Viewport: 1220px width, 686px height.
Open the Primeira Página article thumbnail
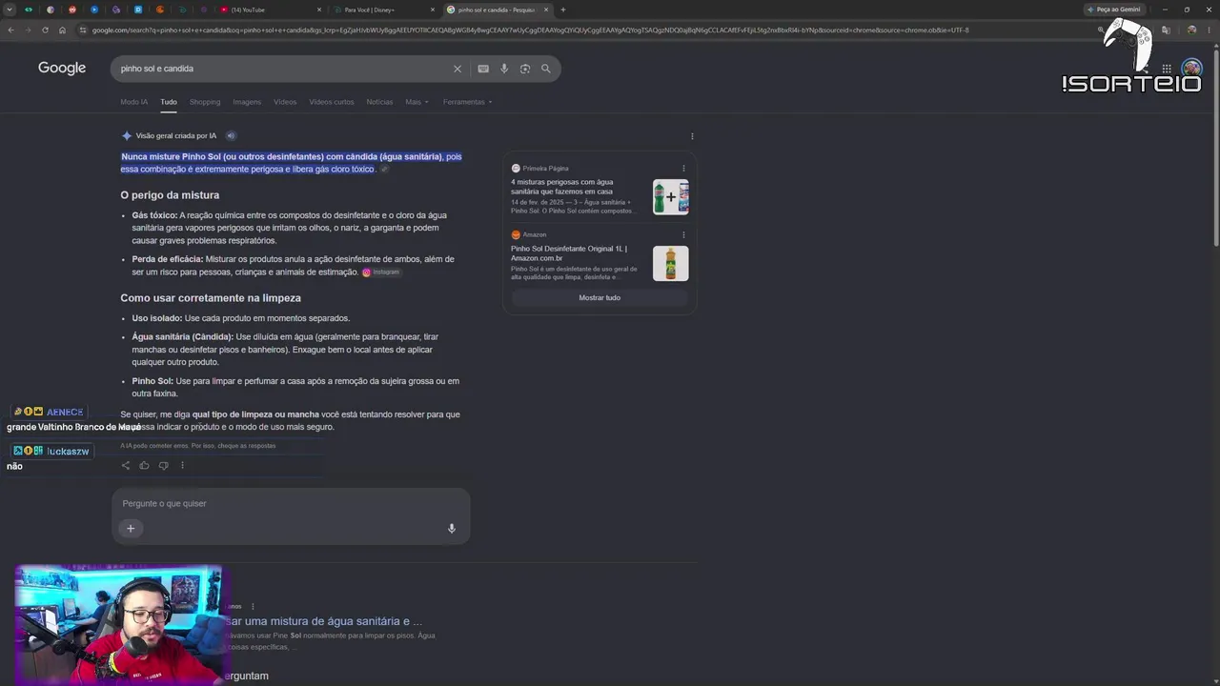(671, 197)
